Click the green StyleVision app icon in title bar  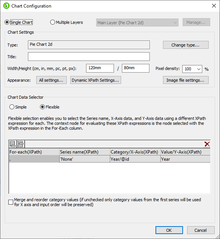point(6,6)
